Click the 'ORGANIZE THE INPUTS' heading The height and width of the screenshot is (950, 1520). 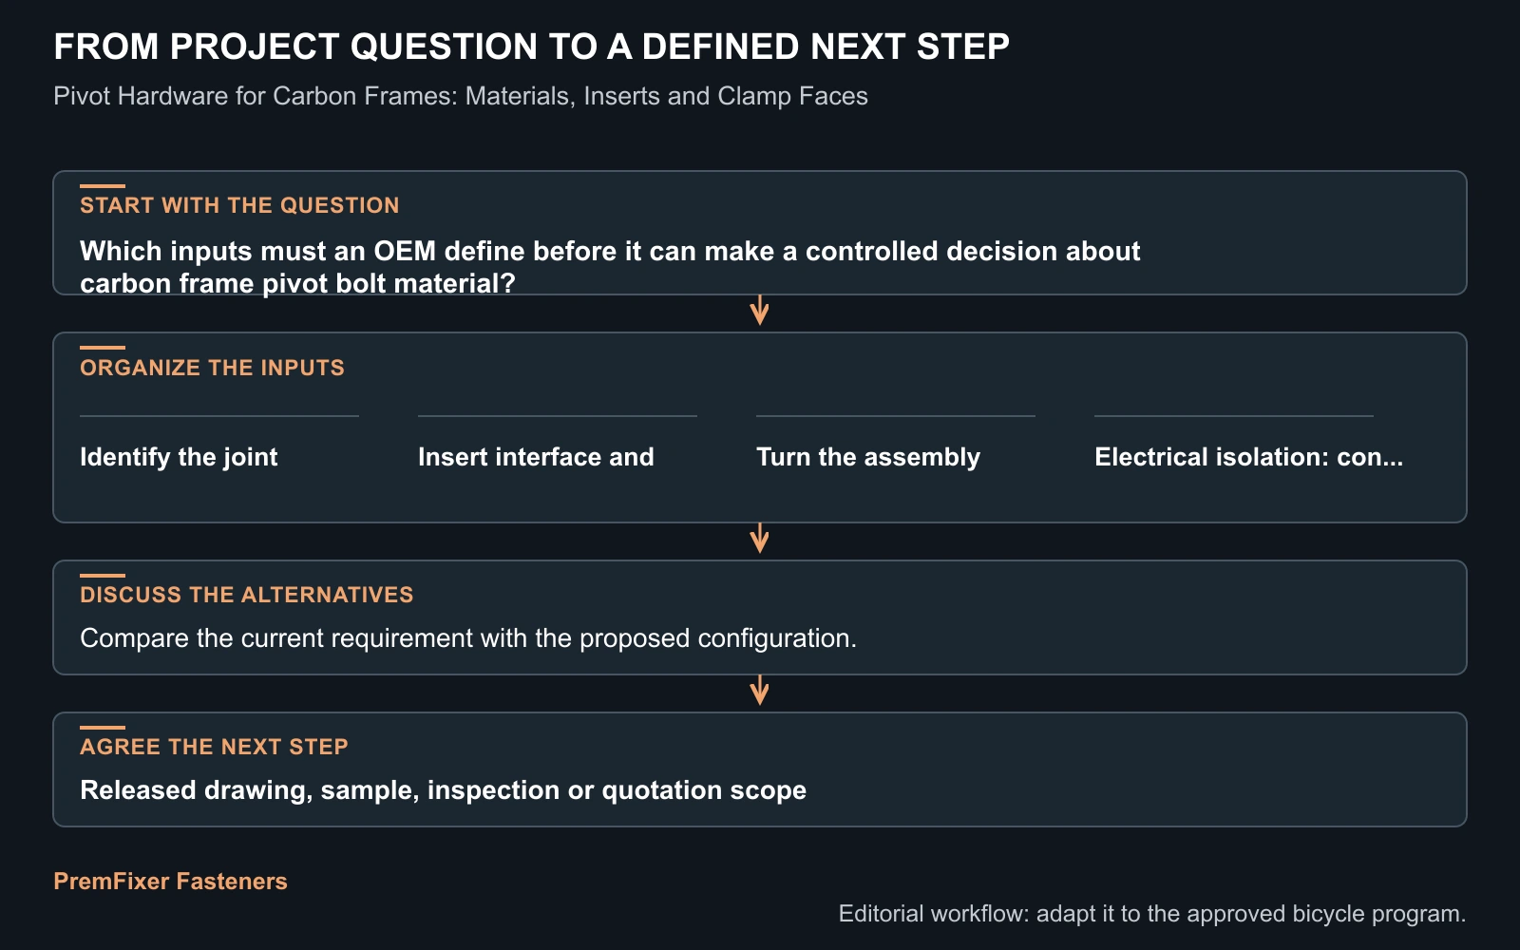coord(212,368)
